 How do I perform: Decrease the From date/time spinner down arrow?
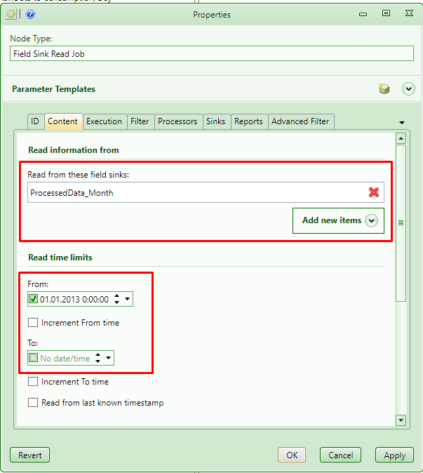point(116,302)
